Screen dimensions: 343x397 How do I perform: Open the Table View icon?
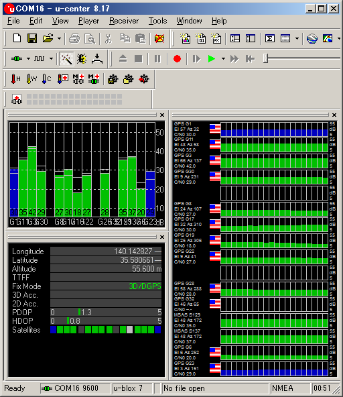point(285,38)
